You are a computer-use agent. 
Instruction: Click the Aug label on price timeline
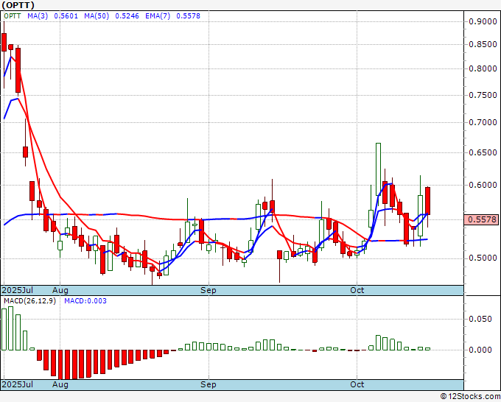60,290
